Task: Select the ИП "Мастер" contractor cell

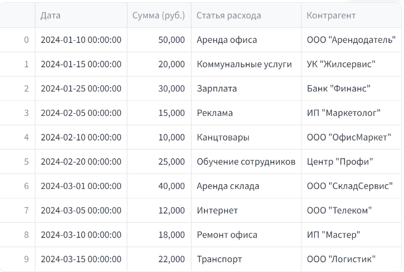Action: (351, 235)
